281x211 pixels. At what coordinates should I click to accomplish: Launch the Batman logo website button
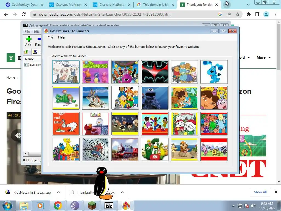pos(155,72)
